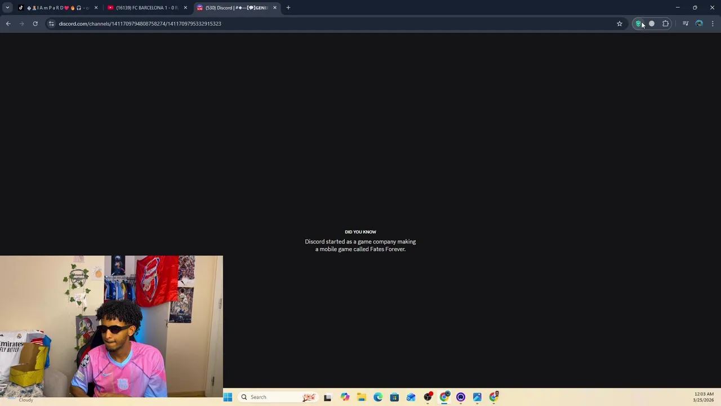Open File Explorer from the taskbar
The image size is (721, 406).
(x=361, y=397)
